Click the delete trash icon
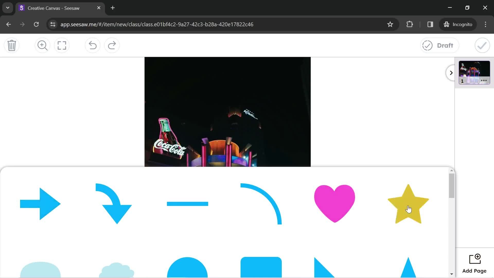This screenshot has height=278, width=494. [x=12, y=45]
